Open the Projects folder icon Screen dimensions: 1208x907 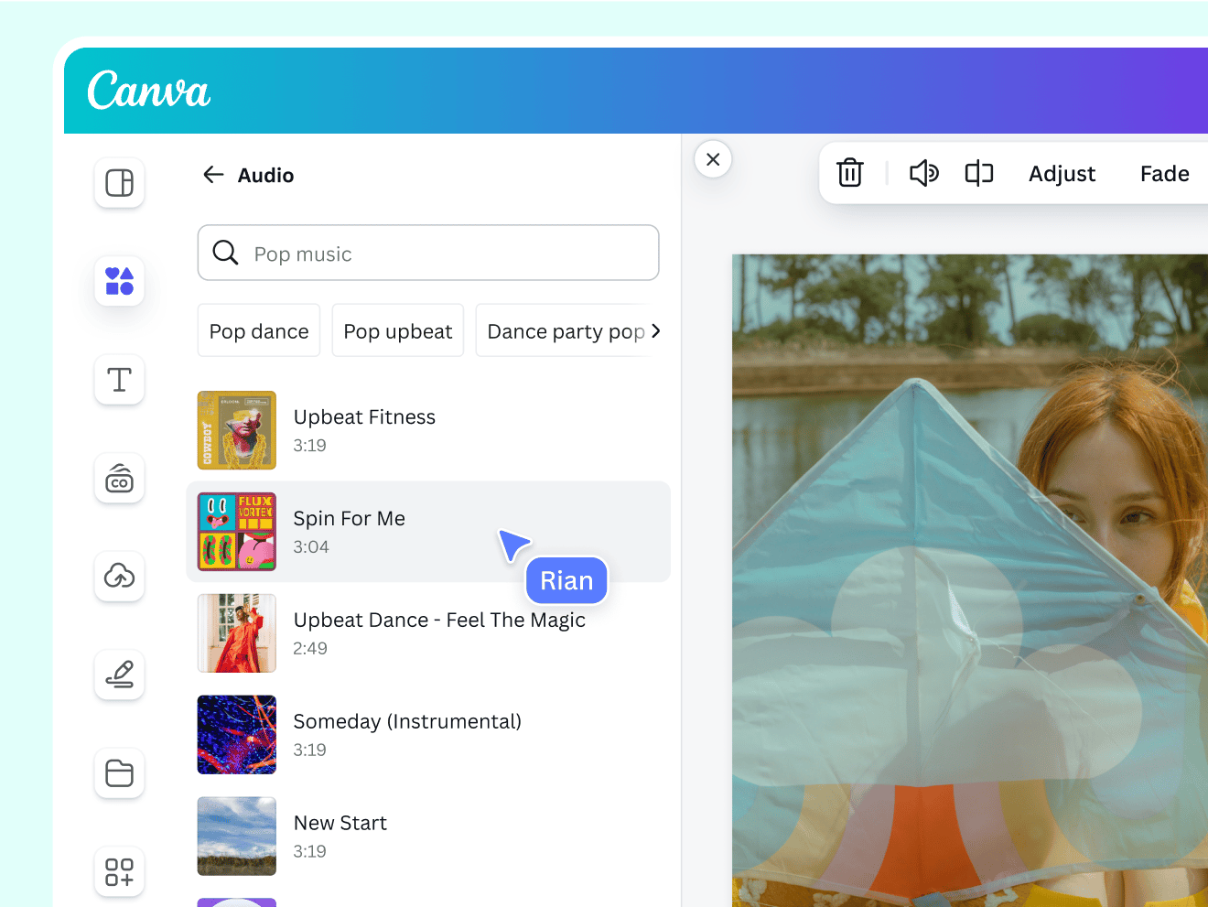click(119, 773)
